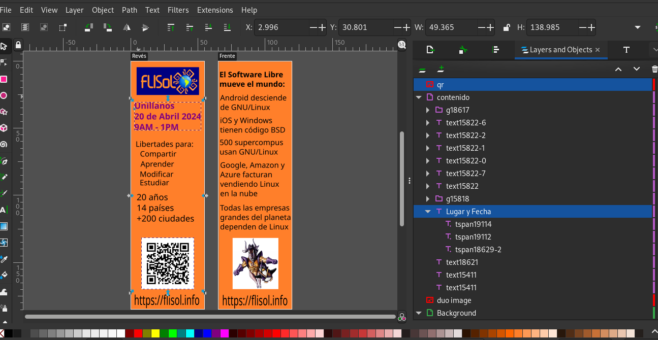Add a new layer
The image size is (658, 340).
pos(441,69)
